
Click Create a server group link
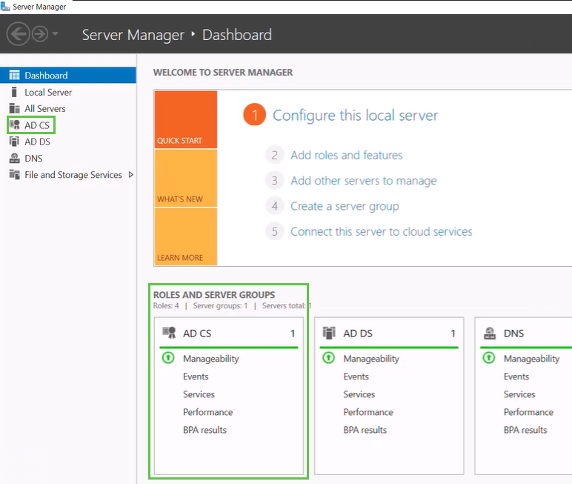[345, 206]
